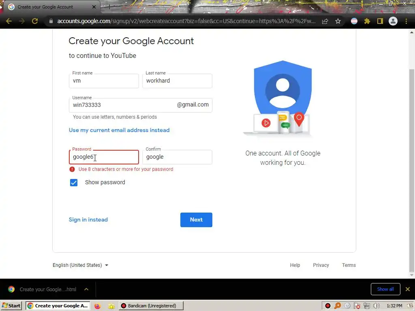Close the downloads bar

[x=408, y=289]
